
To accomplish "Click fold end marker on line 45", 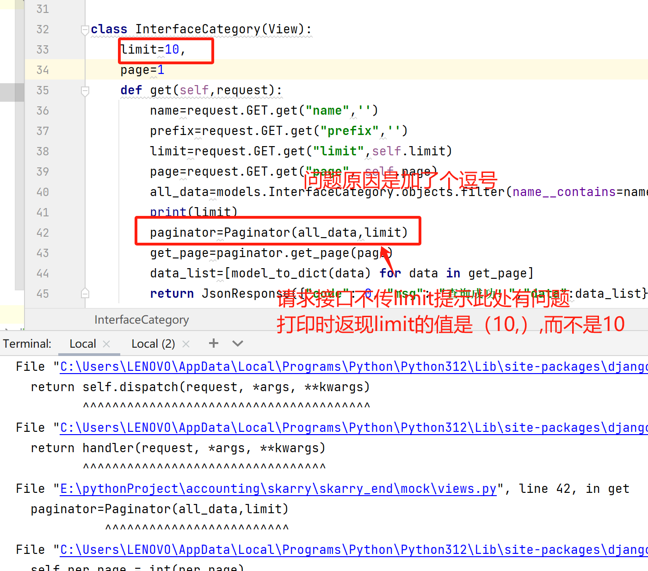I will [85, 294].
